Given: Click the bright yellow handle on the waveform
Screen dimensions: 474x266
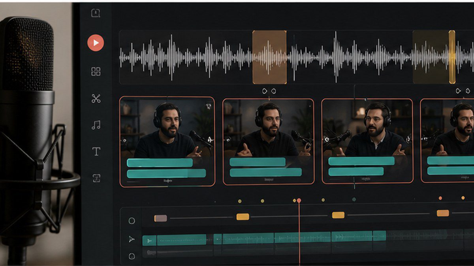Looking at the screenshot, I should click(452, 57).
